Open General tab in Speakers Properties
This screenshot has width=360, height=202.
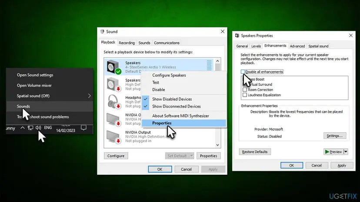[x=242, y=46]
